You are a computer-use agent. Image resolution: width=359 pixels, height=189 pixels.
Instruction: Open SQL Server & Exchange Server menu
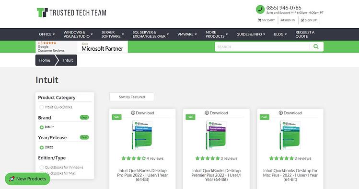point(151,34)
